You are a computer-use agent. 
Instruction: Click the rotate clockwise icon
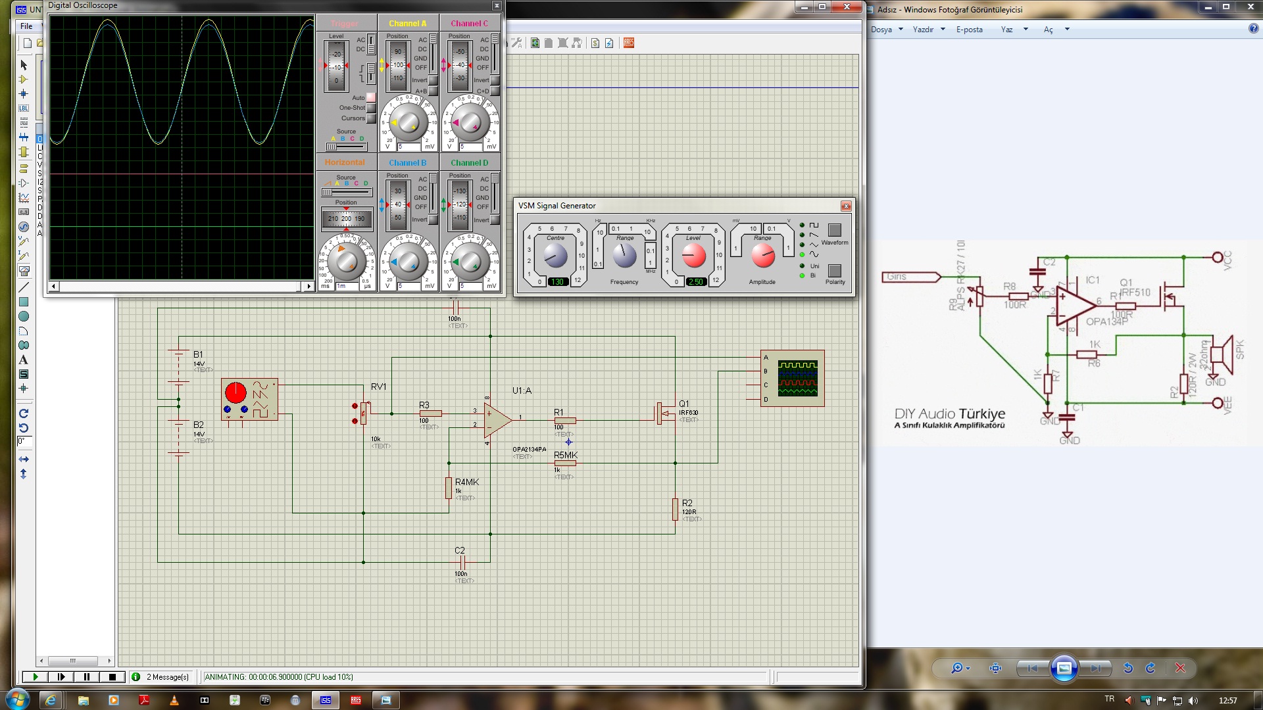(24, 414)
